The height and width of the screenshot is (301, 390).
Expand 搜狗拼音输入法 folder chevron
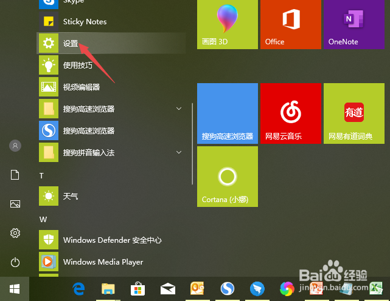click(x=179, y=152)
